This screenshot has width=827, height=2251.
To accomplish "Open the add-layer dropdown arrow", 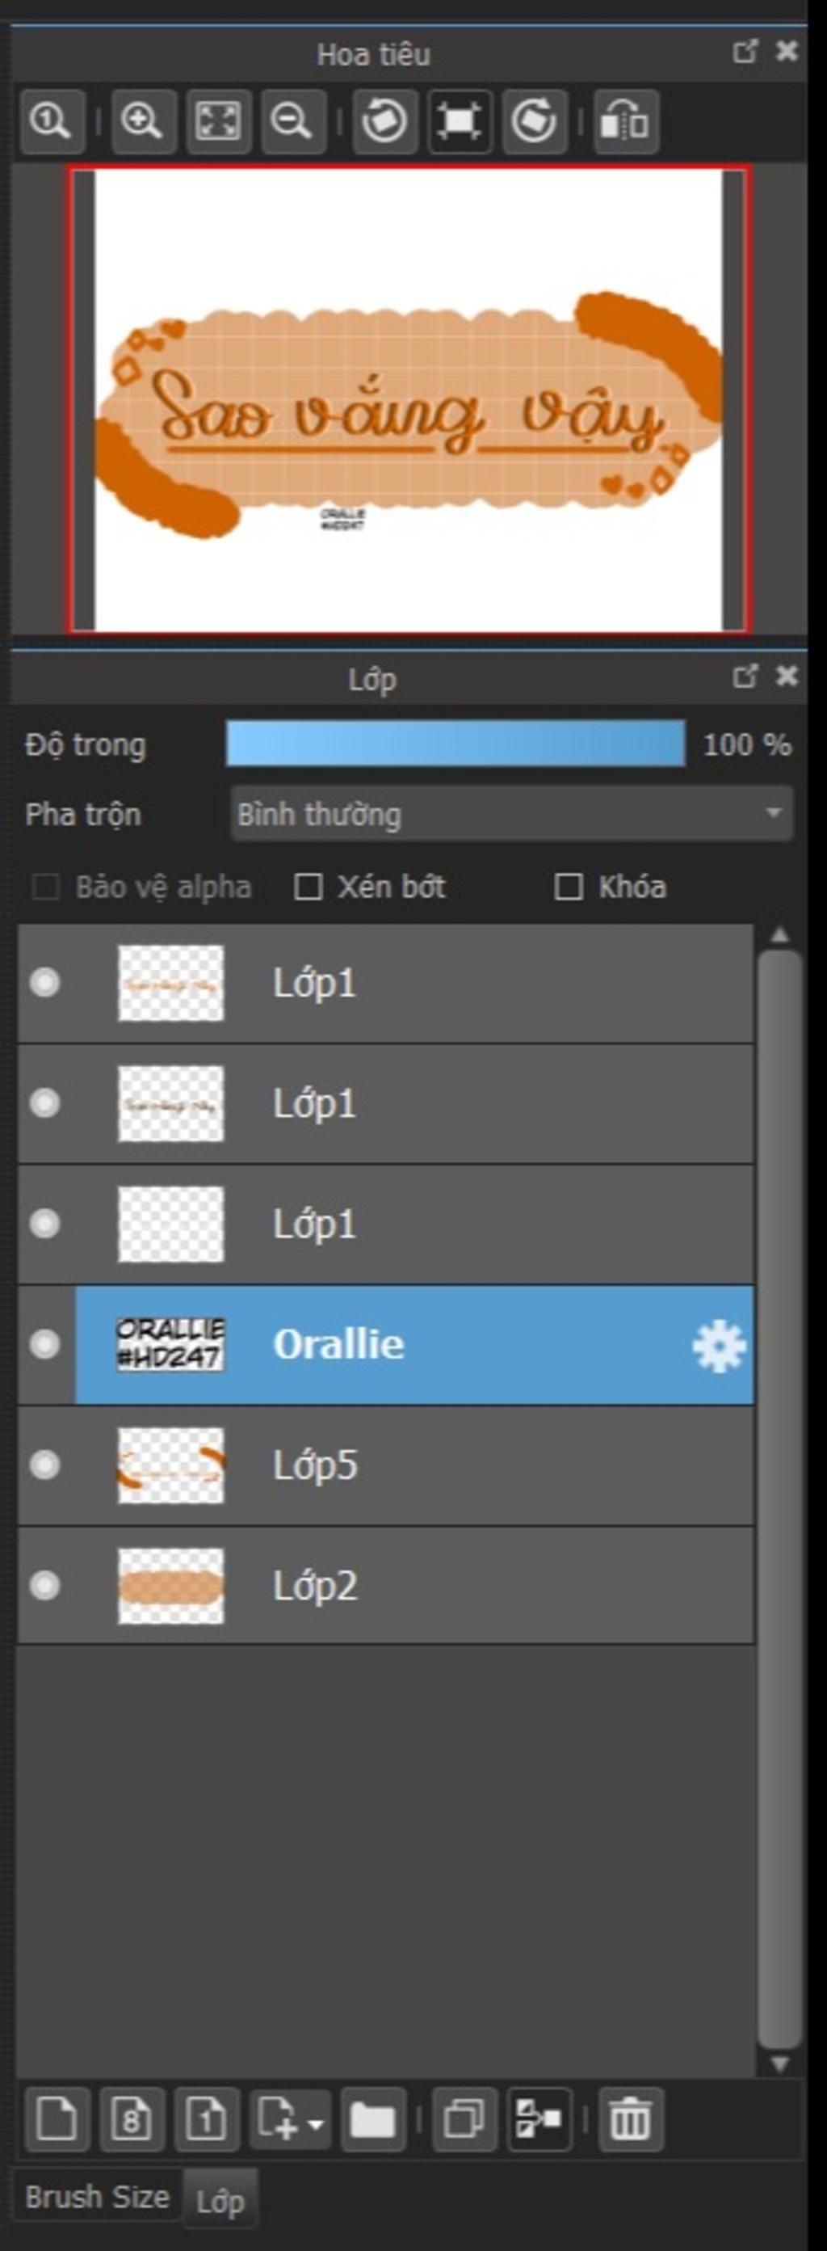I will tap(315, 2123).
